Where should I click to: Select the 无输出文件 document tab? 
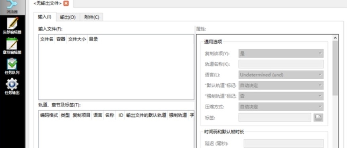(x=48, y=3)
